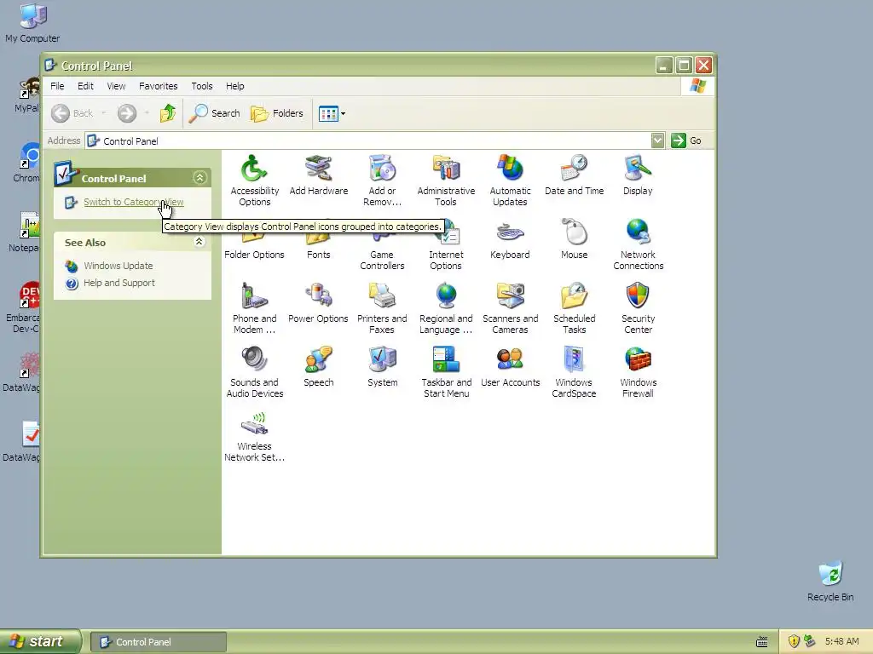Open Windows CardSpace
Screen dimensions: 873x654
point(574,372)
